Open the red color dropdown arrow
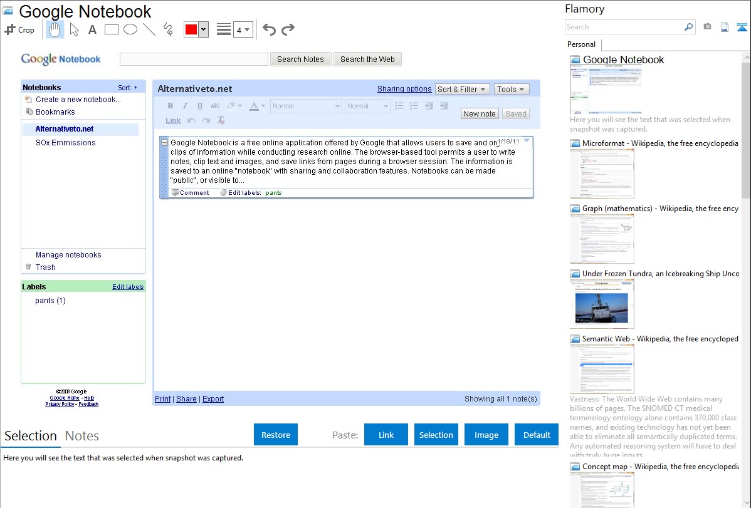The height and width of the screenshot is (508, 751). pos(204,29)
